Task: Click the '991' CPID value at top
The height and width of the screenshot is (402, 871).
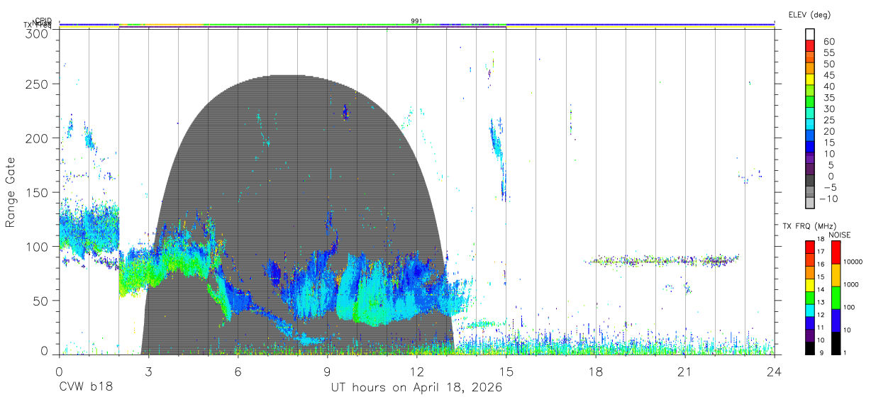Action: (x=417, y=21)
